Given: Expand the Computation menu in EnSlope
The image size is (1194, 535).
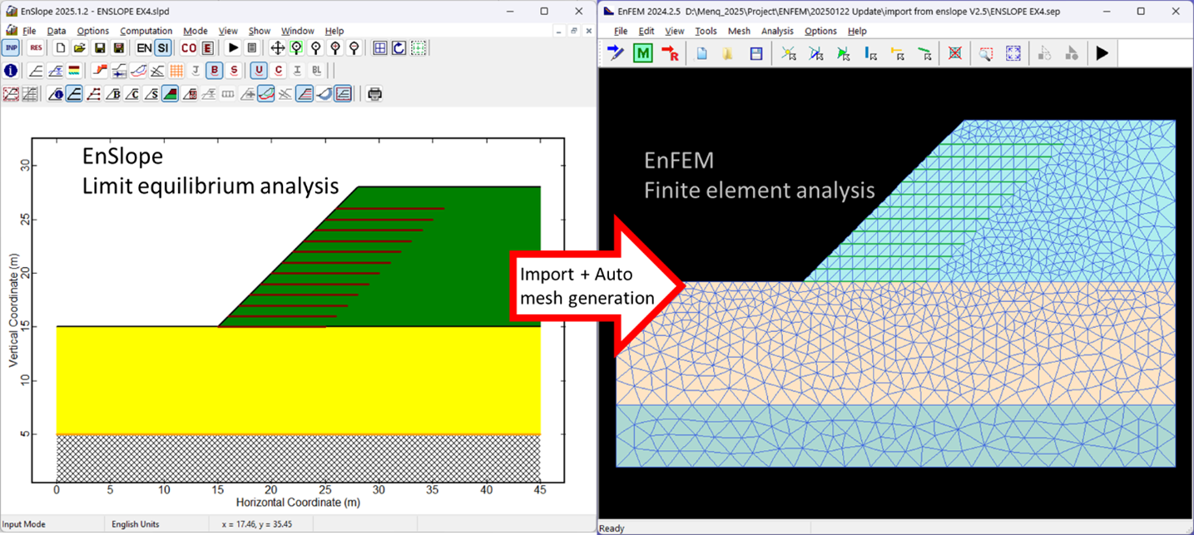Looking at the screenshot, I should [146, 31].
